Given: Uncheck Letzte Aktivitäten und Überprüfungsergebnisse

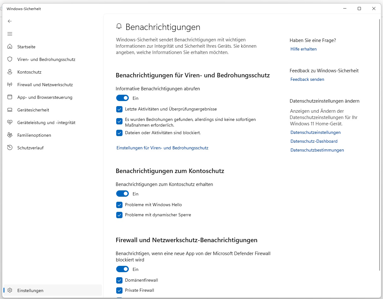Looking at the screenshot, I should pos(119,109).
